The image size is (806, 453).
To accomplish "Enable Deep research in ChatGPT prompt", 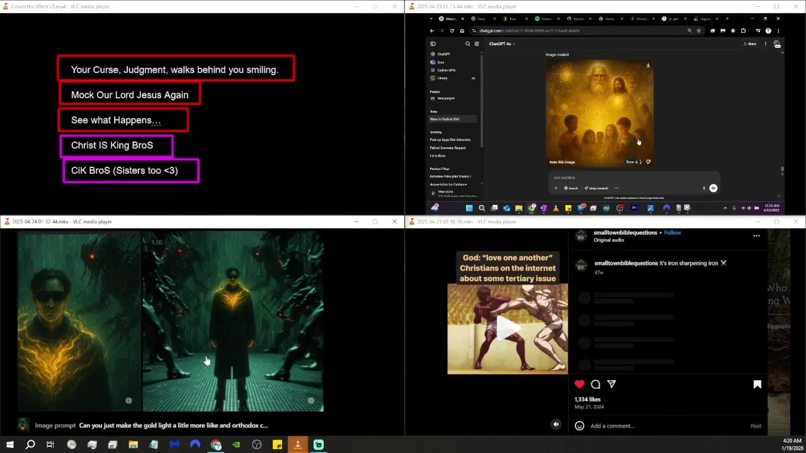I will (x=596, y=188).
